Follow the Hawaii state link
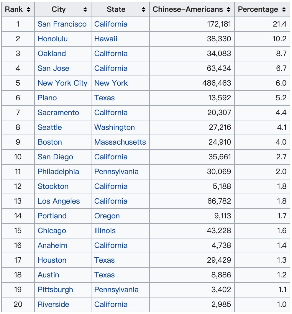This screenshot has height=314, width=292. [x=106, y=39]
